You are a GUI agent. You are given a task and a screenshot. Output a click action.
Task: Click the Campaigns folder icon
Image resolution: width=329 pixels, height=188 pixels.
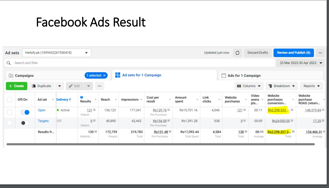[x=11, y=76]
